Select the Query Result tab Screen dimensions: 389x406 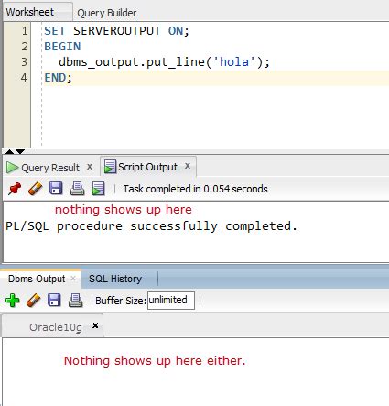(x=49, y=168)
